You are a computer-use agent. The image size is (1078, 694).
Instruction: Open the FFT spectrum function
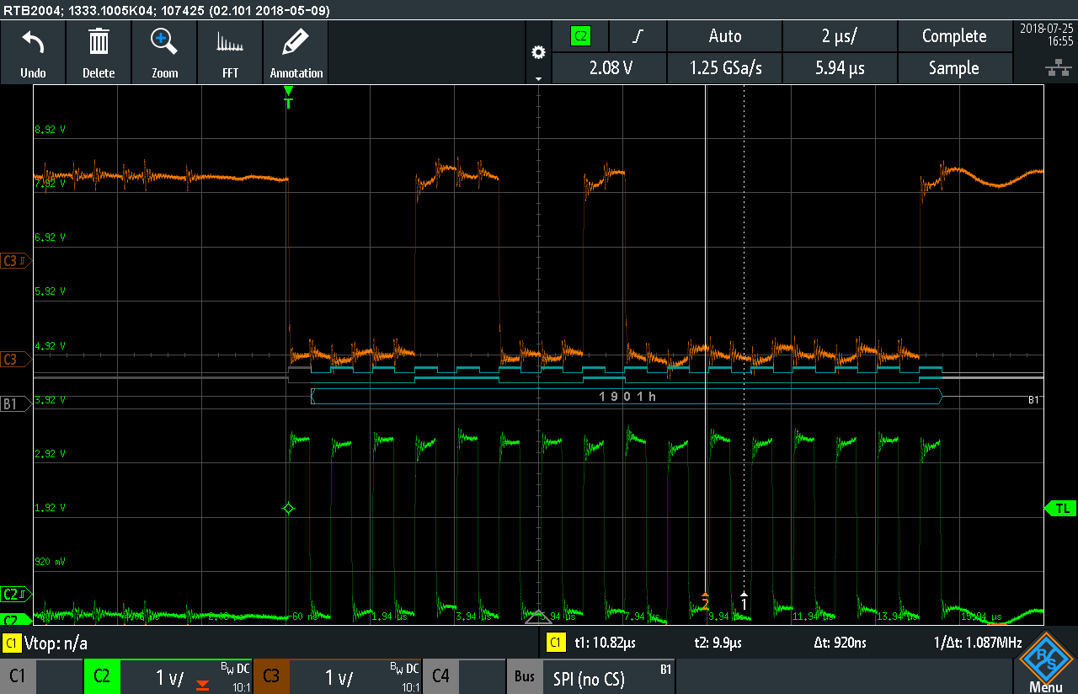click(230, 52)
